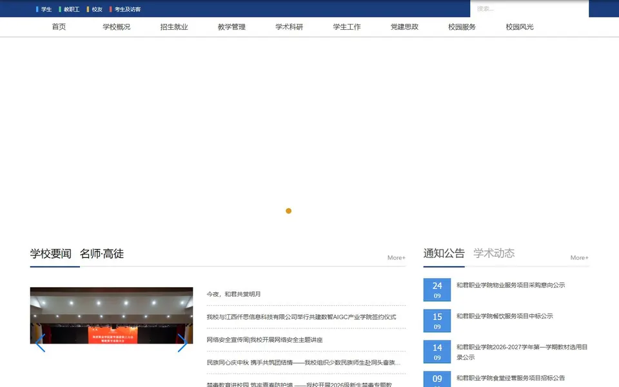This screenshot has height=387, width=619.
Task: Open the 学校概况 menu
Action: (117, 27)
